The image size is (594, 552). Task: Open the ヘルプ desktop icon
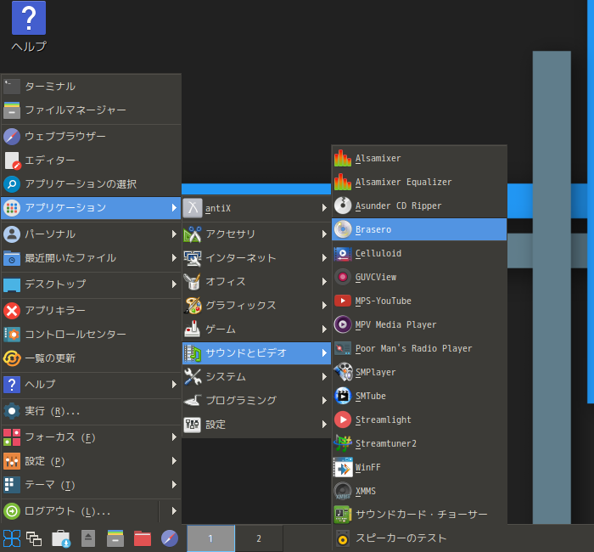[x=29, y=26]
